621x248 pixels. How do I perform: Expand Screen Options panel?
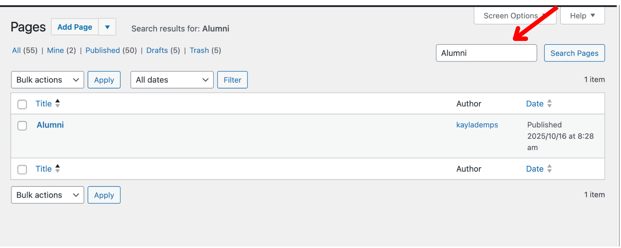[x=514, y=16]
